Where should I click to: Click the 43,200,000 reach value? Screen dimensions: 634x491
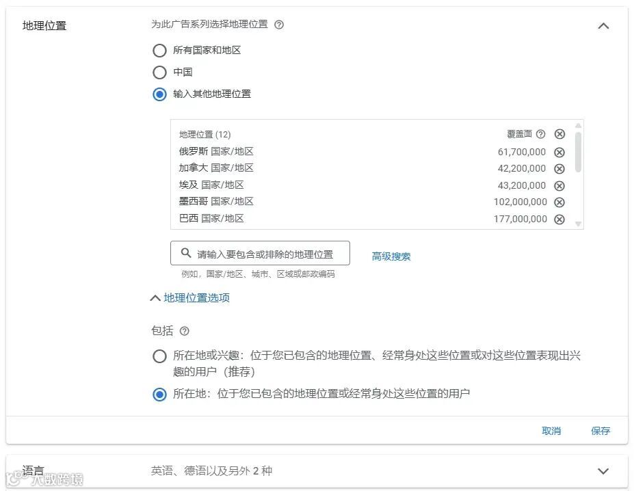522,185
